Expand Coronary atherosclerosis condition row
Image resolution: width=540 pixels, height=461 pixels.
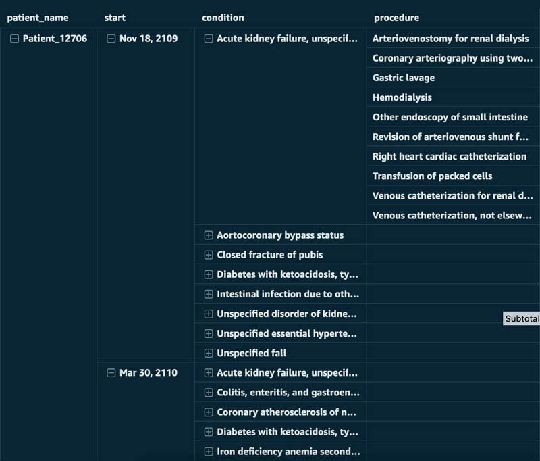tap(209, 412)
